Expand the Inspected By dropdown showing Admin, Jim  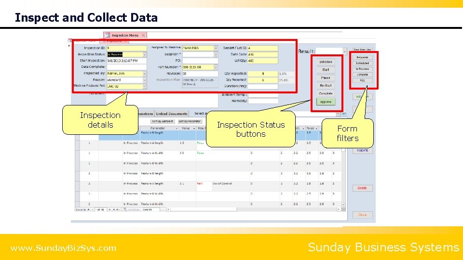click(x=144, y=74)
